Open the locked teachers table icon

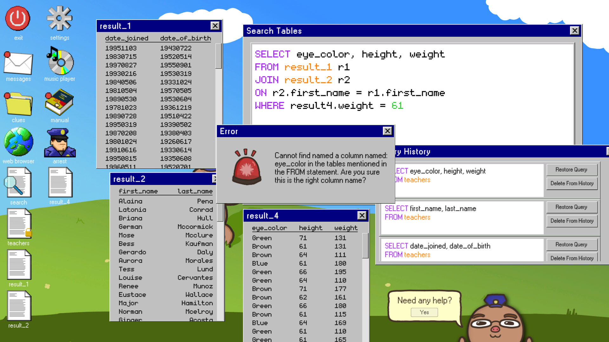click(x=19, y=224)
